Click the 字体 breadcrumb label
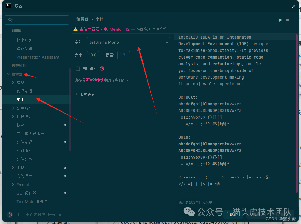 100,19
